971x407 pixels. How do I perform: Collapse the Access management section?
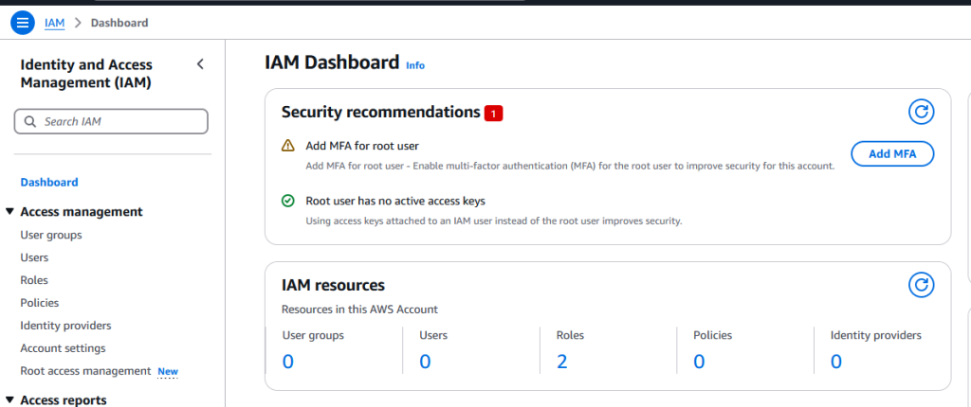(9, 211)
